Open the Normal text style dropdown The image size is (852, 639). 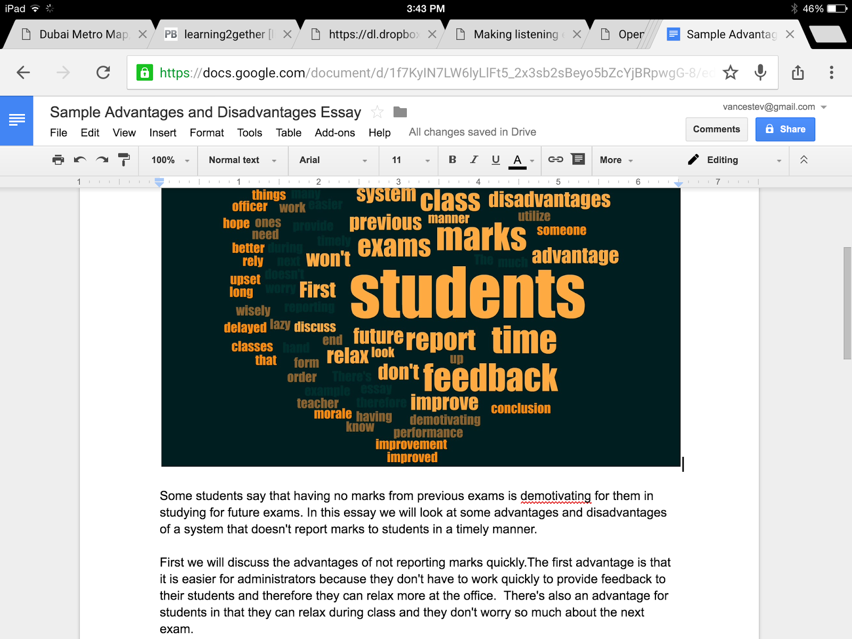tap(242, 160)
